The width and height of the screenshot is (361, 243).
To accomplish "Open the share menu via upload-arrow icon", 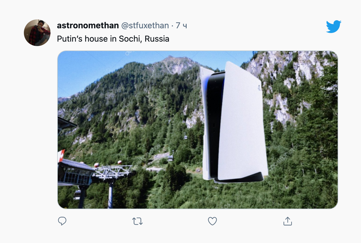I will point(287,221).
